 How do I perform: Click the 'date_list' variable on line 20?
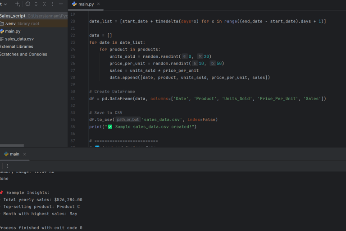pos(100,22)
